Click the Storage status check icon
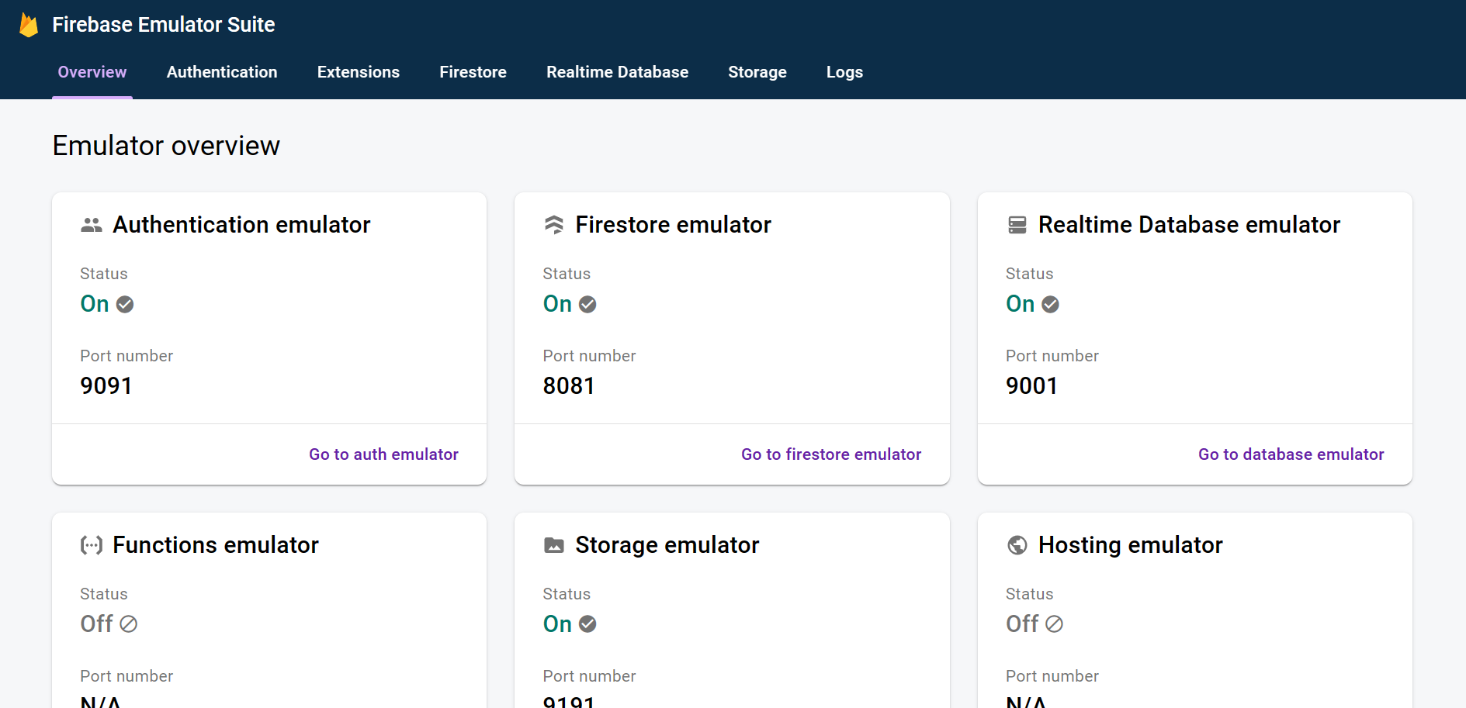The image size is (1466, 708). [587, 624]
